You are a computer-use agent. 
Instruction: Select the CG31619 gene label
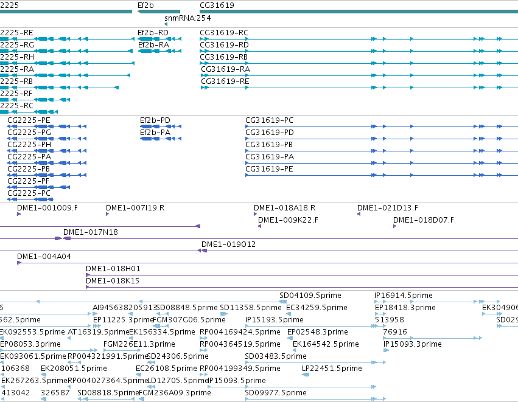click(217, 5)
